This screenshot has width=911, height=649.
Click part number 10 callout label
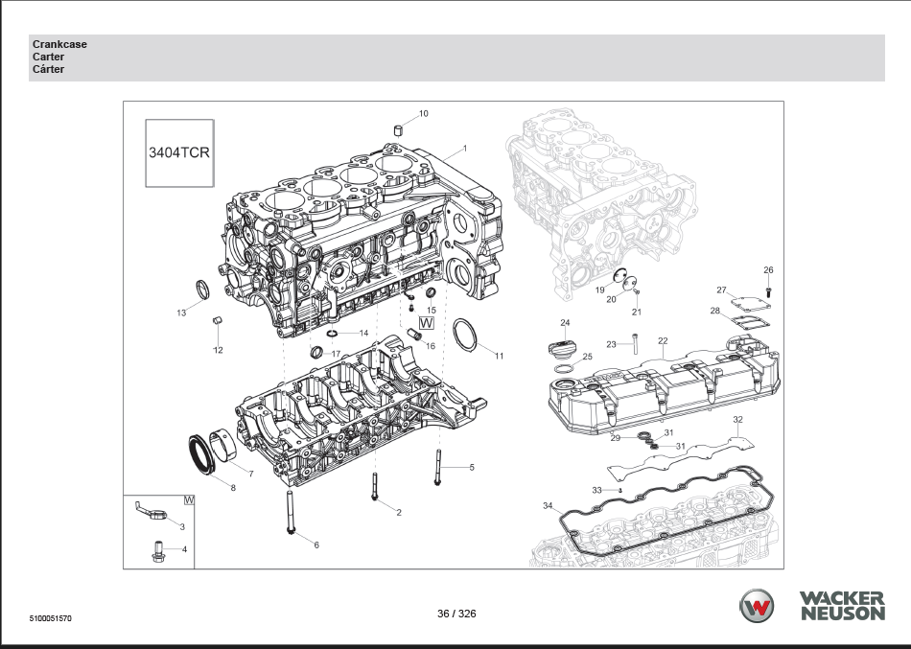click(x=423, y=113)
